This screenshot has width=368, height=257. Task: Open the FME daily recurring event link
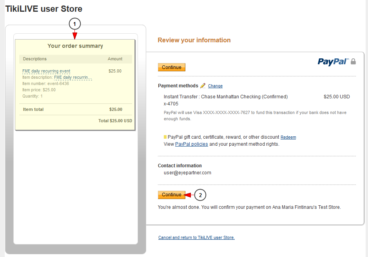[x=46, y=71]
